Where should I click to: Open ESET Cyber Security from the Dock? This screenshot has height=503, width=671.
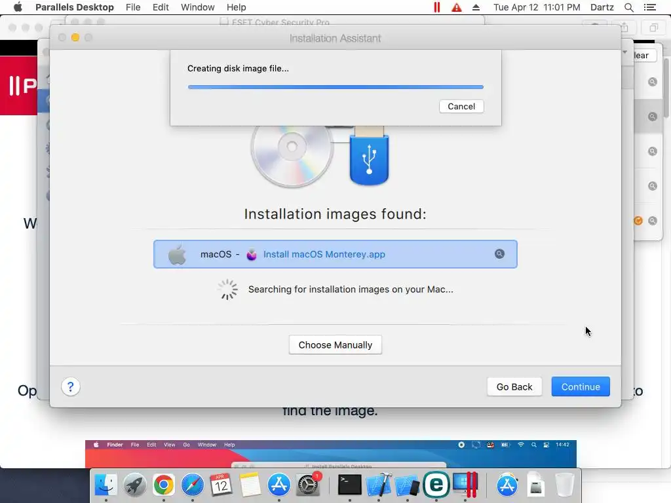click(436, 485)
